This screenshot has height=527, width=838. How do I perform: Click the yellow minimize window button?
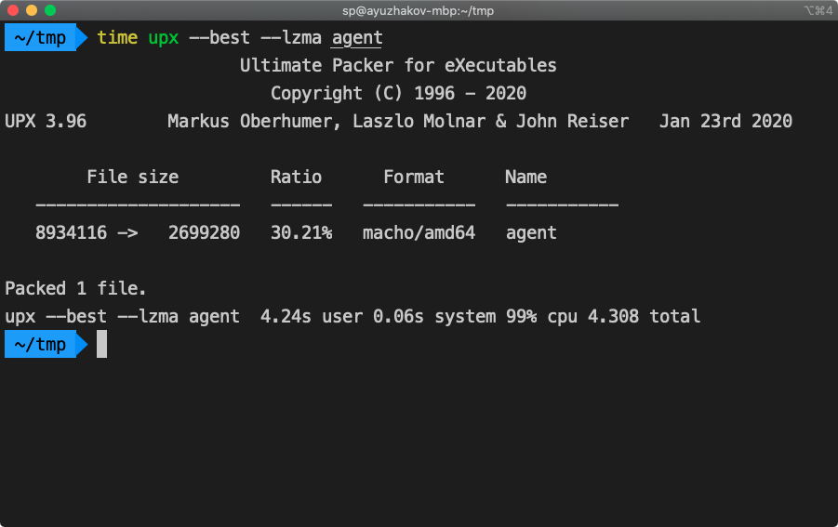[32, 10]
